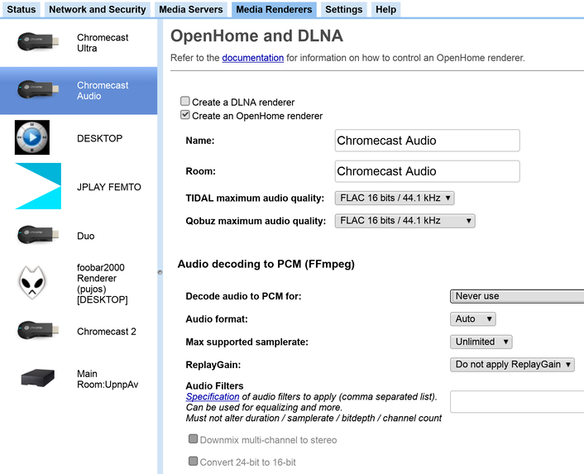Go to Media Servers tab

191,9
